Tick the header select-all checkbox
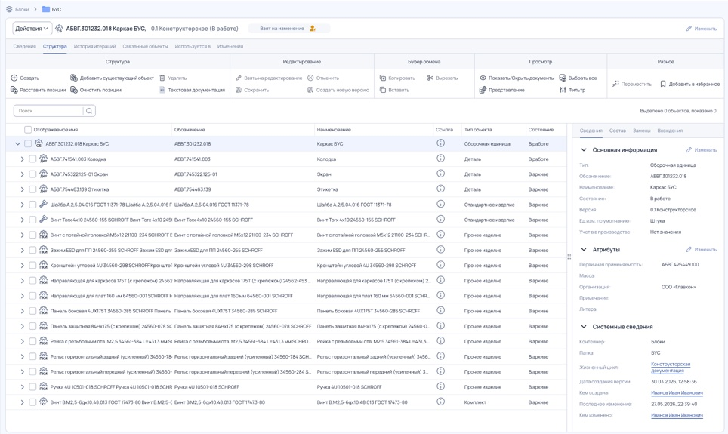Image resolution: width=728 pixels, height=434 pixels. pyautogui.click(x=28, y=130)
